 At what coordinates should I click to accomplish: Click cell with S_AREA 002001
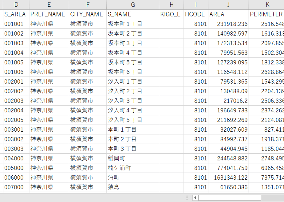16,81
